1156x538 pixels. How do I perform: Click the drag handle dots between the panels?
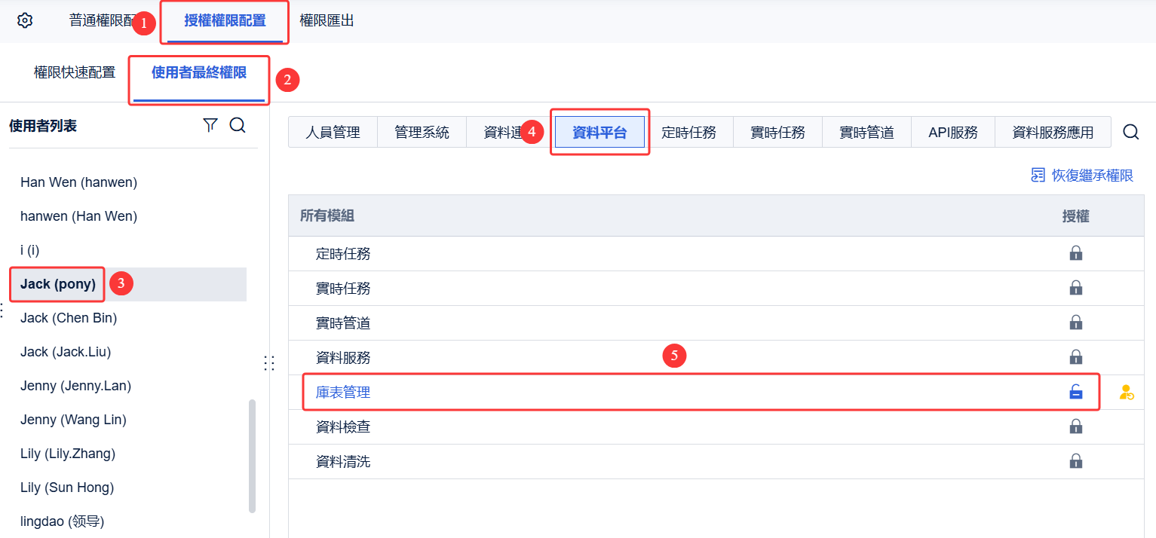(269, 362)
